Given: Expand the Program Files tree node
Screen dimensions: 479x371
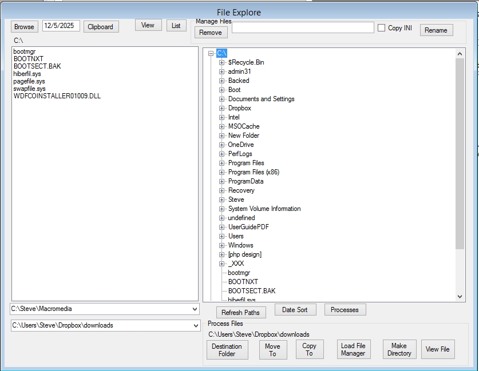Looking at the screenshot, I should coord(222,163).
